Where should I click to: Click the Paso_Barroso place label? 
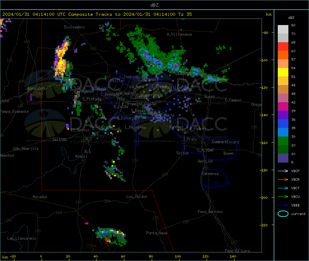(210, 212)
